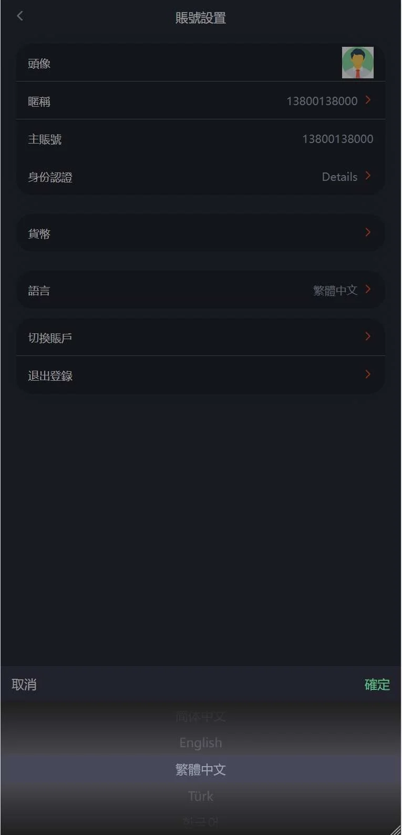Viewport: 402px width, 835px height.
Task: Click the arrow on the 語言 row
Action: click(368, 289)
